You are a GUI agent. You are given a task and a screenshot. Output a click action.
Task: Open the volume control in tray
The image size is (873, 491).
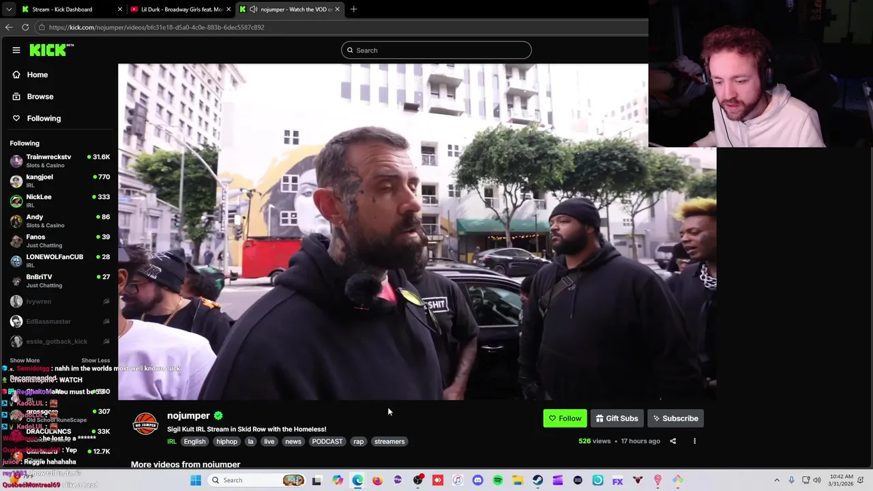click(817, 480)
